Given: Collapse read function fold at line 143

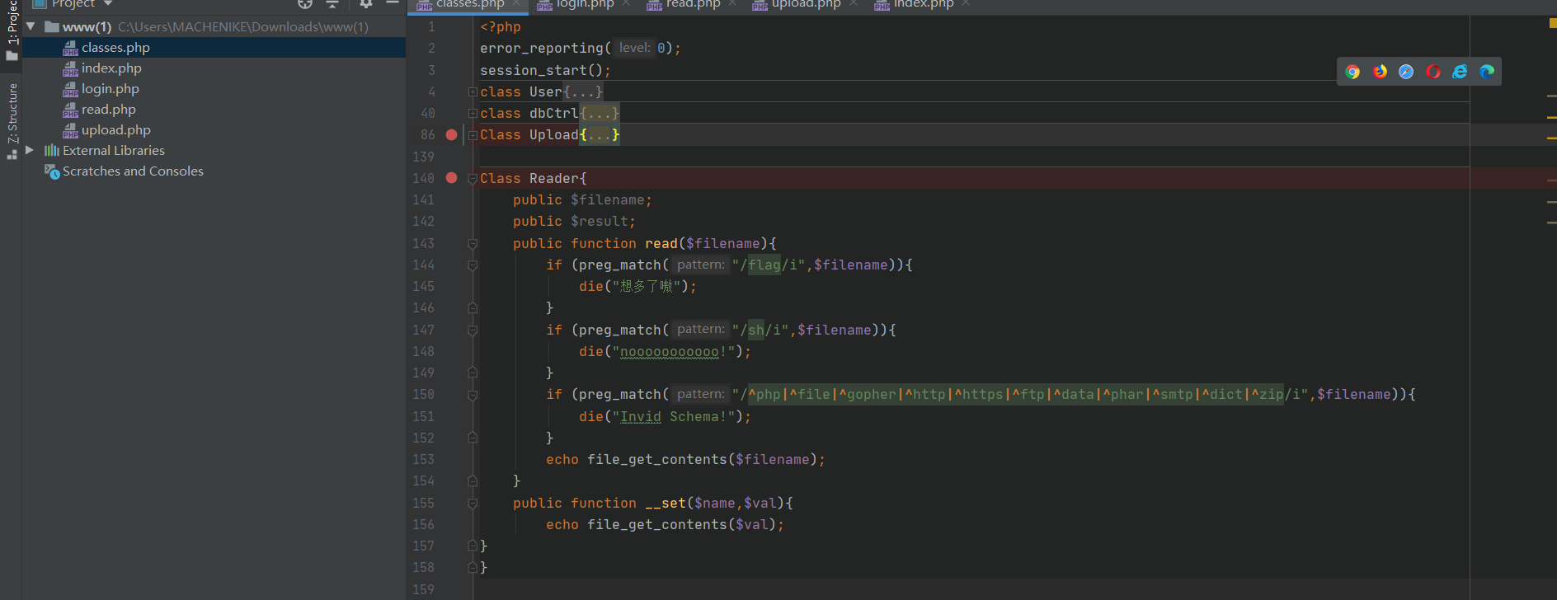Looking at the screenshot, I should 473,243.
